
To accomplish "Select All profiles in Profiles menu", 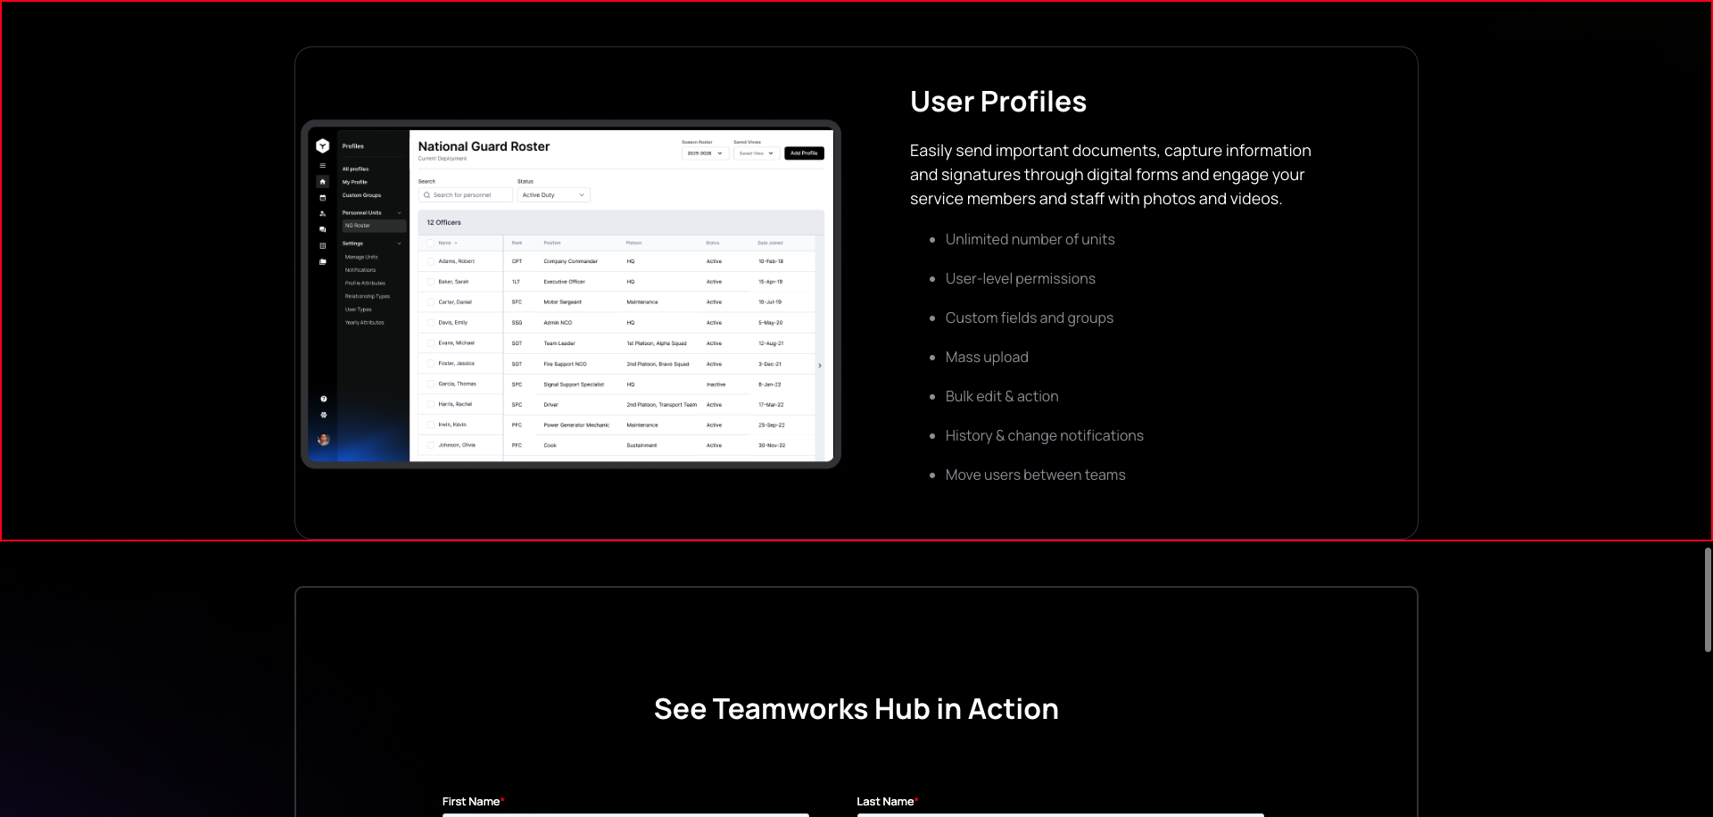I will (x=356, y=169).
